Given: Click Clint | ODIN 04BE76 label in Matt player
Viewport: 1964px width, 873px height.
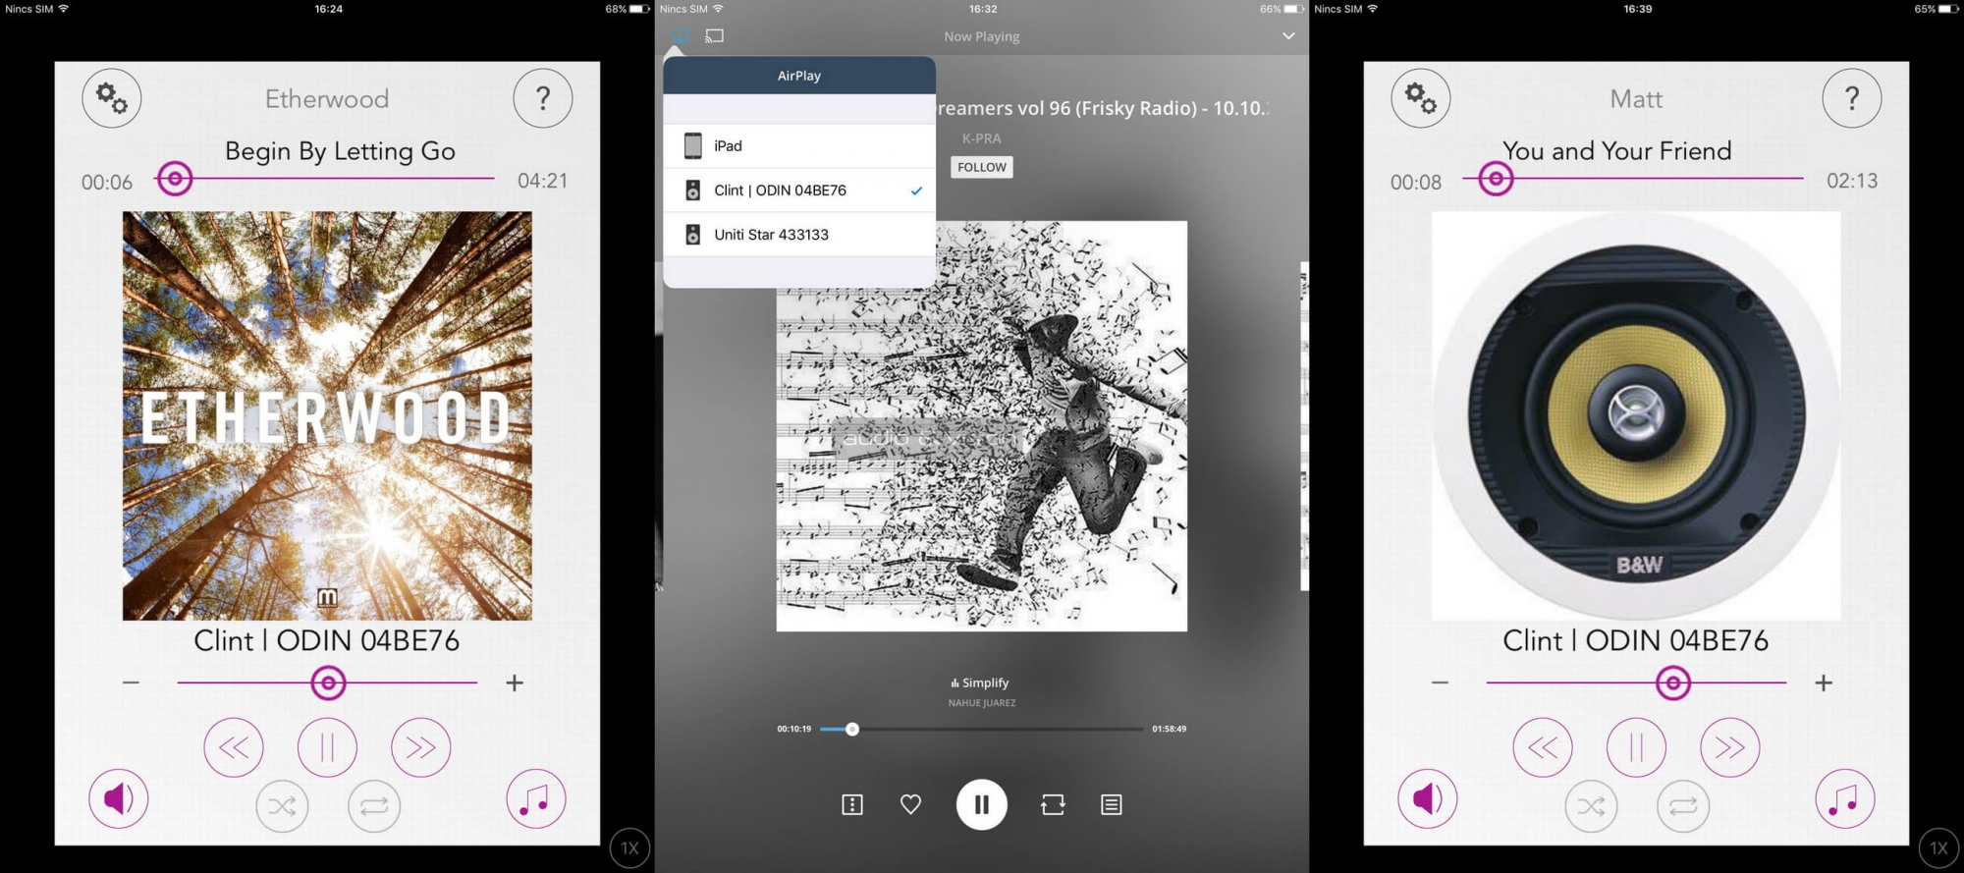Looking at the screenshot, I should tap(1636, 640).
